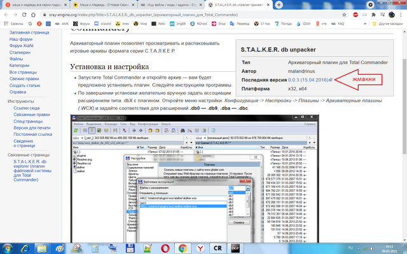Open the GISM bookmark
The width and height of the screenshot is (407, 254).
coord(303,23)
